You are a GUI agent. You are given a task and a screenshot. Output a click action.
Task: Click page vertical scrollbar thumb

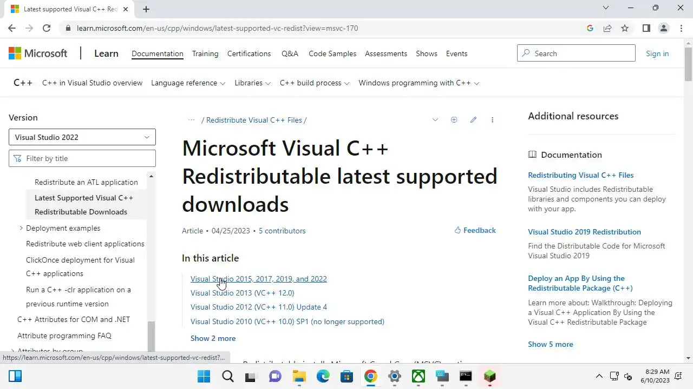[x=688, y=64]
